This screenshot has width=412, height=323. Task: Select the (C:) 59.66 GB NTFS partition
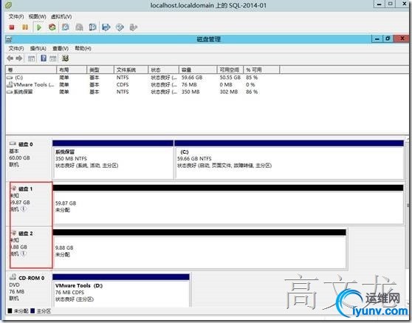click(x=289, y=160)
